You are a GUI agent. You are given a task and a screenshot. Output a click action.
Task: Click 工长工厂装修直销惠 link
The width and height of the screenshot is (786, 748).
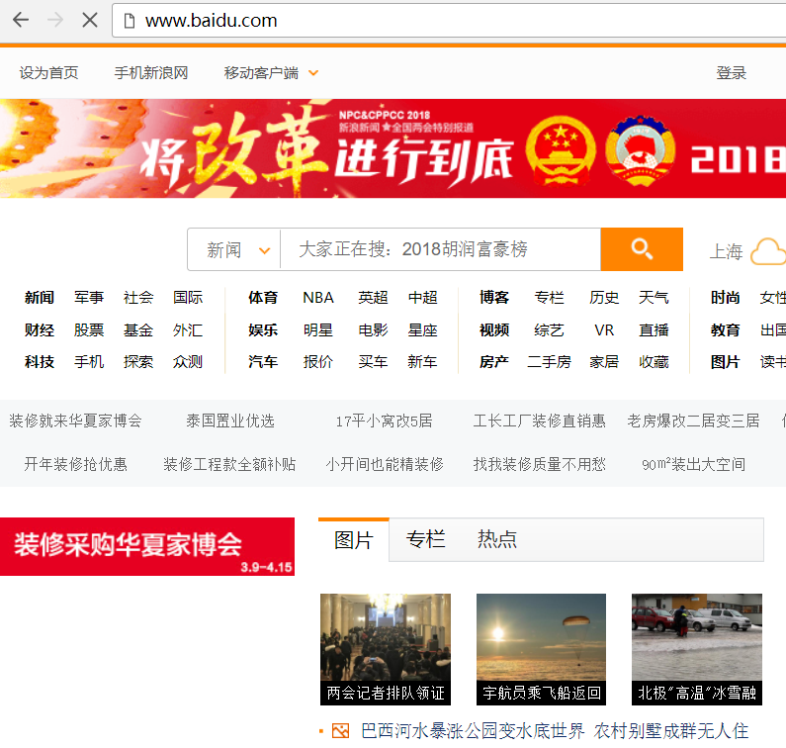click(540, 421)
